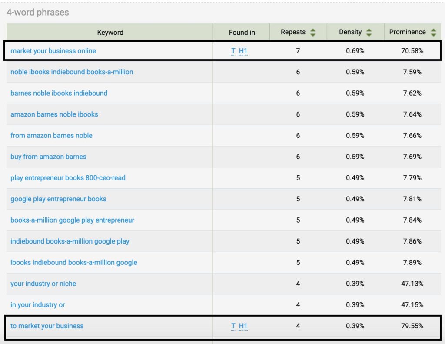The height and width of the screenshot is (344, 445).
Task: Select prominence value 7.81%
Action: tap(412, 199)
